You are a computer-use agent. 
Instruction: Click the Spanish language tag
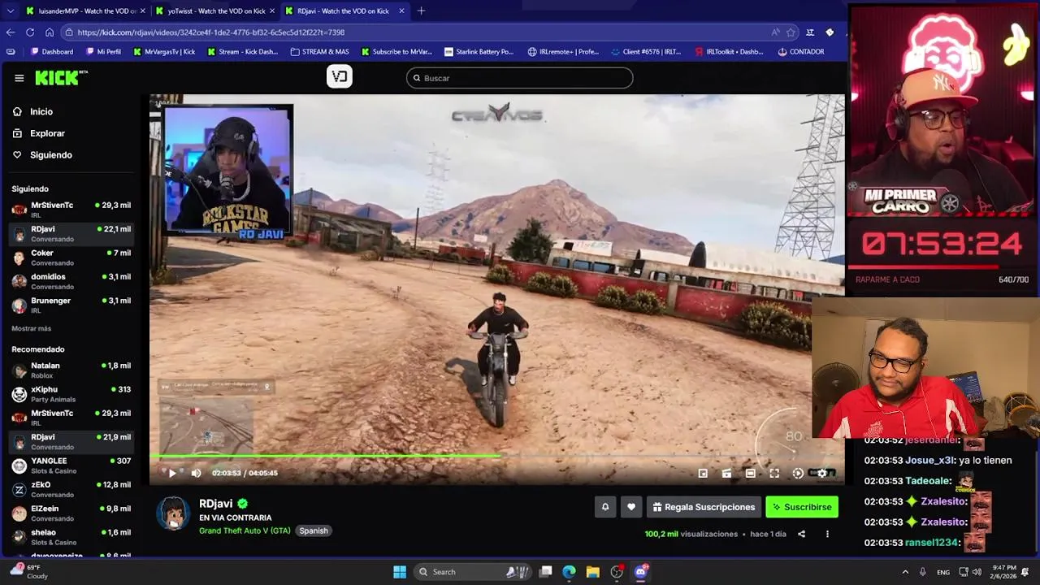(x=314, y=531)
